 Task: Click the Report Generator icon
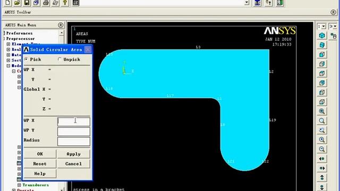(x=55, y=3)
